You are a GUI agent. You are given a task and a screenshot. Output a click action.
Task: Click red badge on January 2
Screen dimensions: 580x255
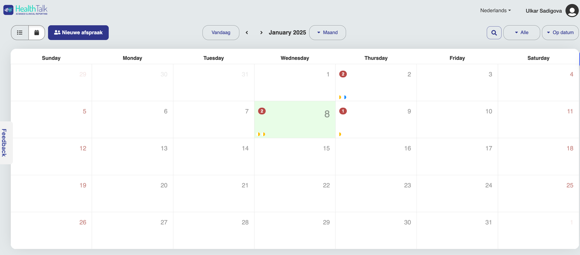tap(343, 74)
